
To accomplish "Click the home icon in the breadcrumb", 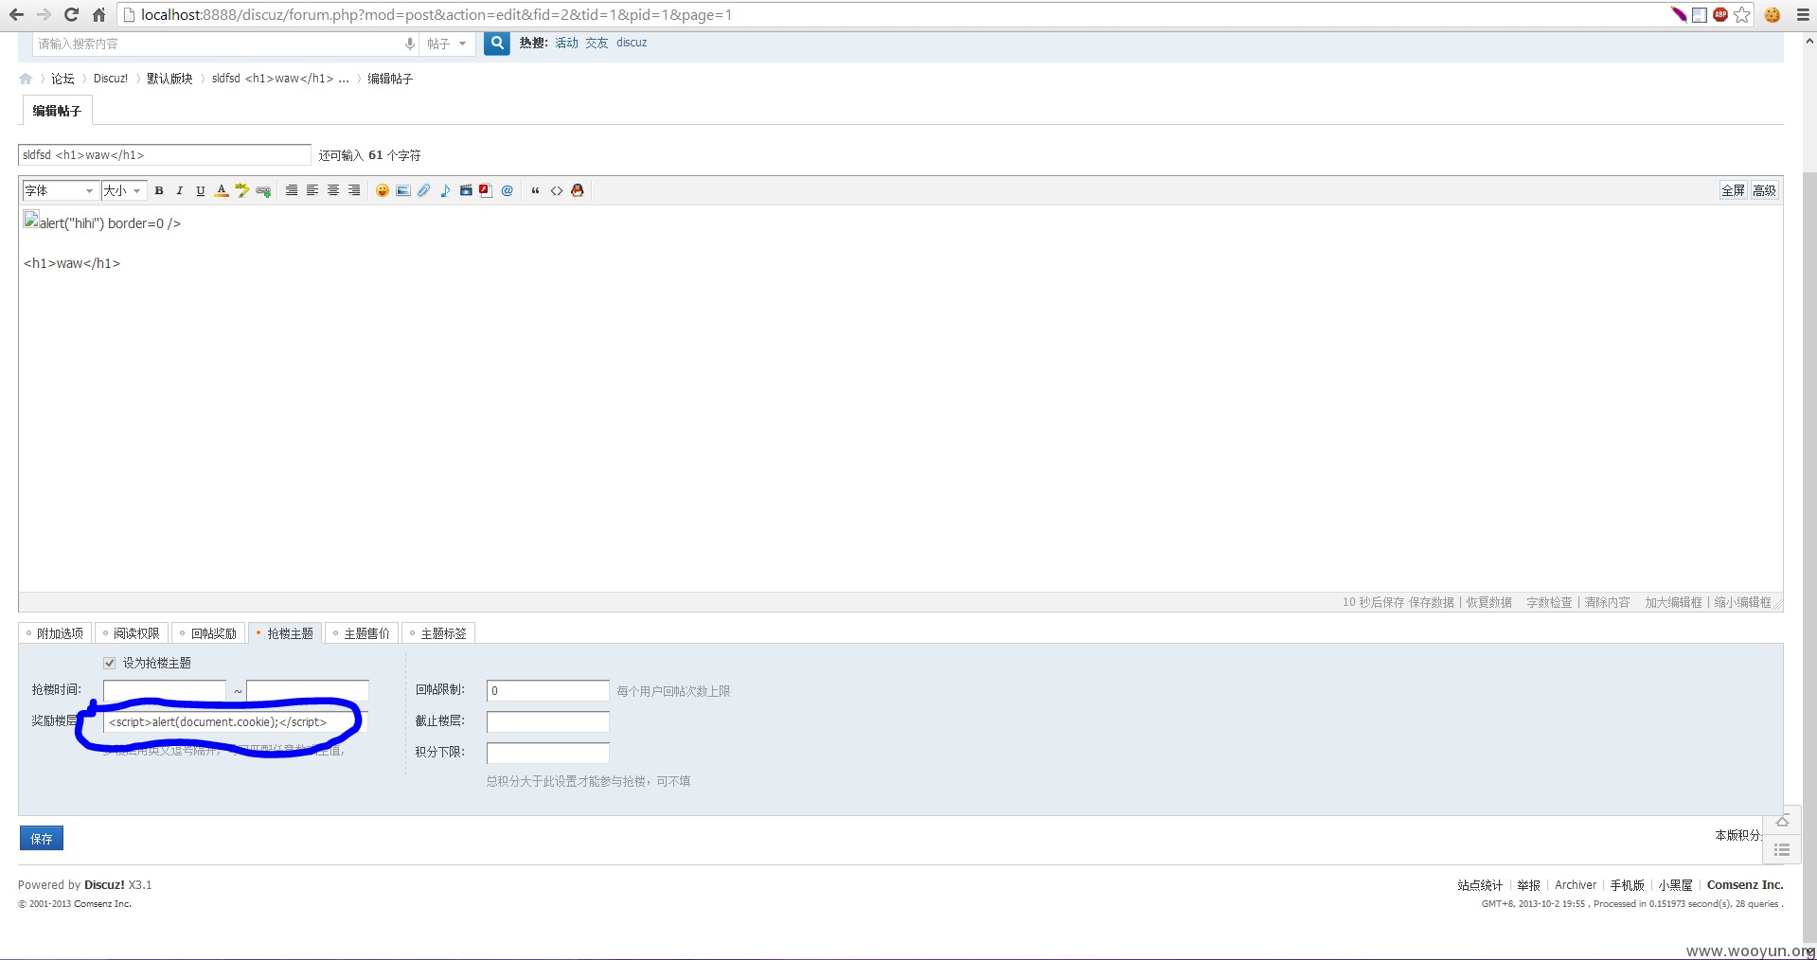I will pyautogui.click(x=26, y=79).
